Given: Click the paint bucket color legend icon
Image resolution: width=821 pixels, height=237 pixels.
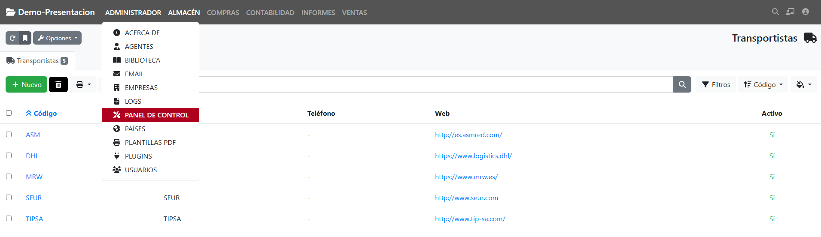Looking at the screenshot, I should [803, 84].
